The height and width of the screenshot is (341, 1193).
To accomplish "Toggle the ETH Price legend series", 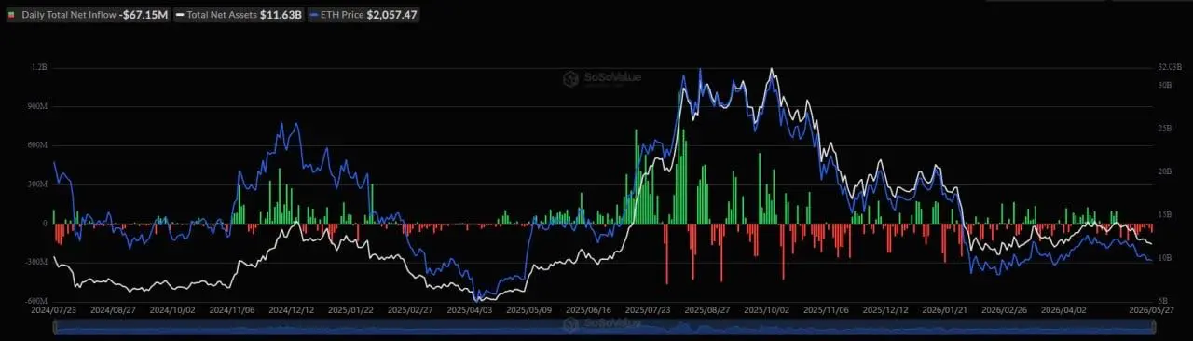I will click(363, 16).
